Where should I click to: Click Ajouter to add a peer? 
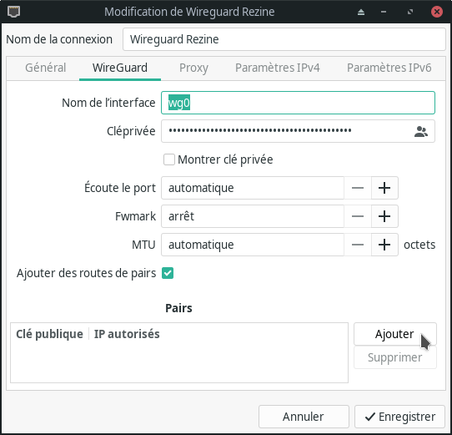pyautogui.click(x=395, y=334)
